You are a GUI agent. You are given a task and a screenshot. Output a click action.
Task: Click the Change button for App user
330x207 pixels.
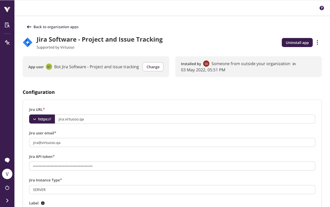[153, 67]
